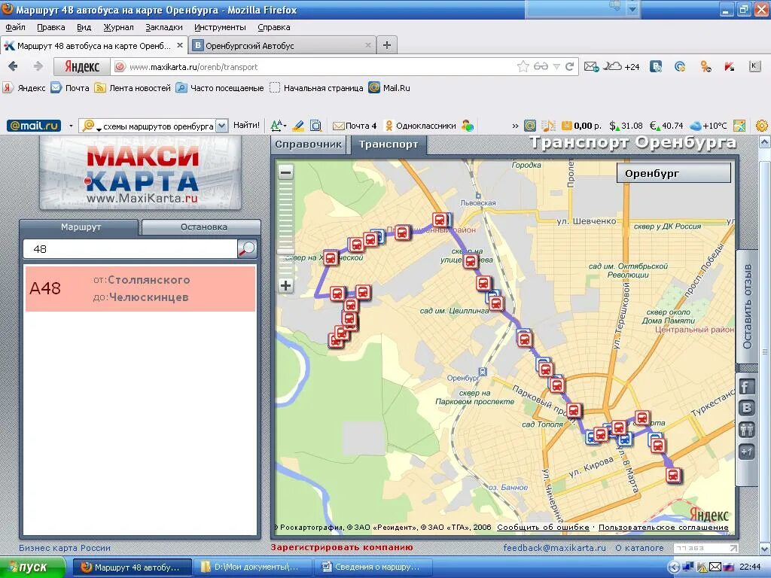Image resolution: width=771 pixels, height=578 pixels.
Task: Open the Журнал menu
Action: coord(118,27)
